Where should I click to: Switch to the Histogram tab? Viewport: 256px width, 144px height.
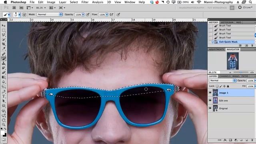(x=227, y=22)
